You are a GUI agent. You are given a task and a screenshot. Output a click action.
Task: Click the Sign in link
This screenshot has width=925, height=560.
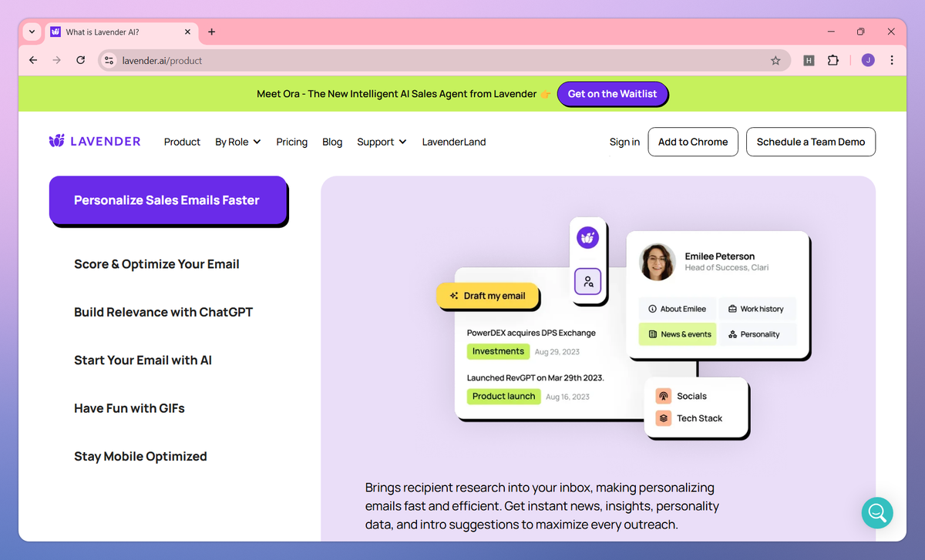click(624, 142)
